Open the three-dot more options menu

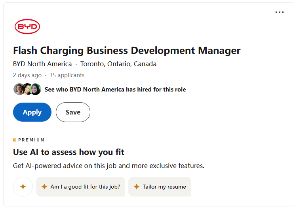pos(280,12)
